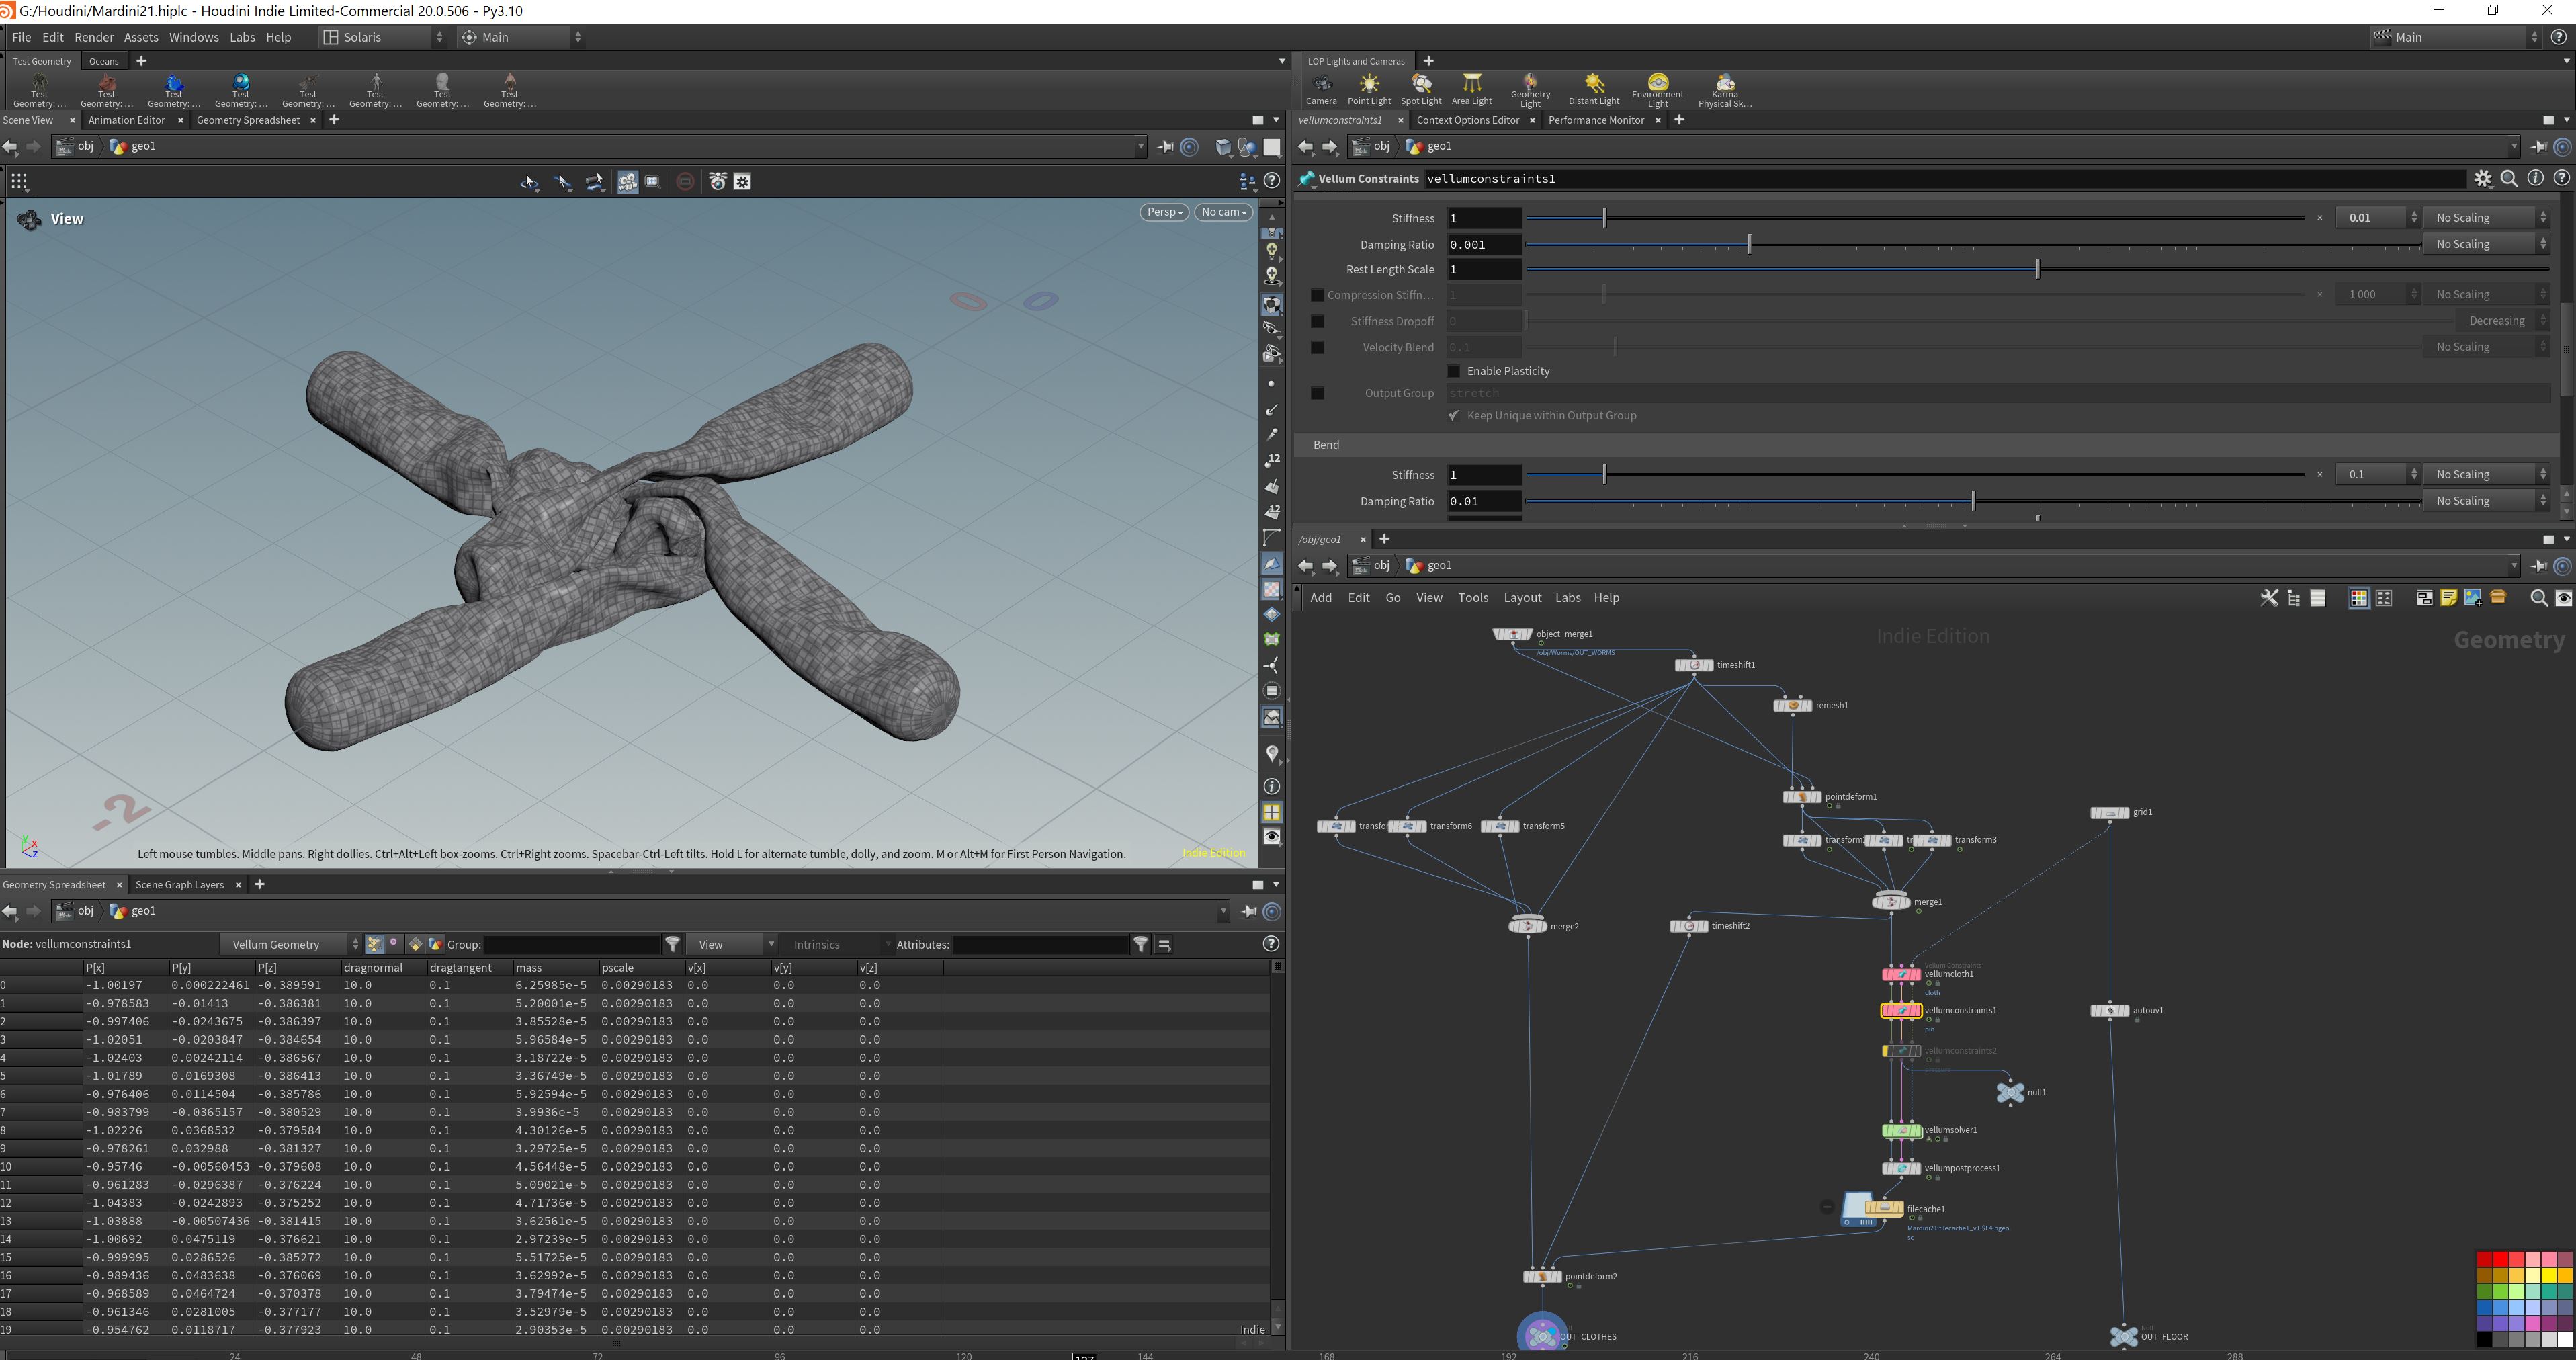The image size is (2576, 1360).
Task: Select the Distant Light shelf tool
Action: coord(1594,88)
